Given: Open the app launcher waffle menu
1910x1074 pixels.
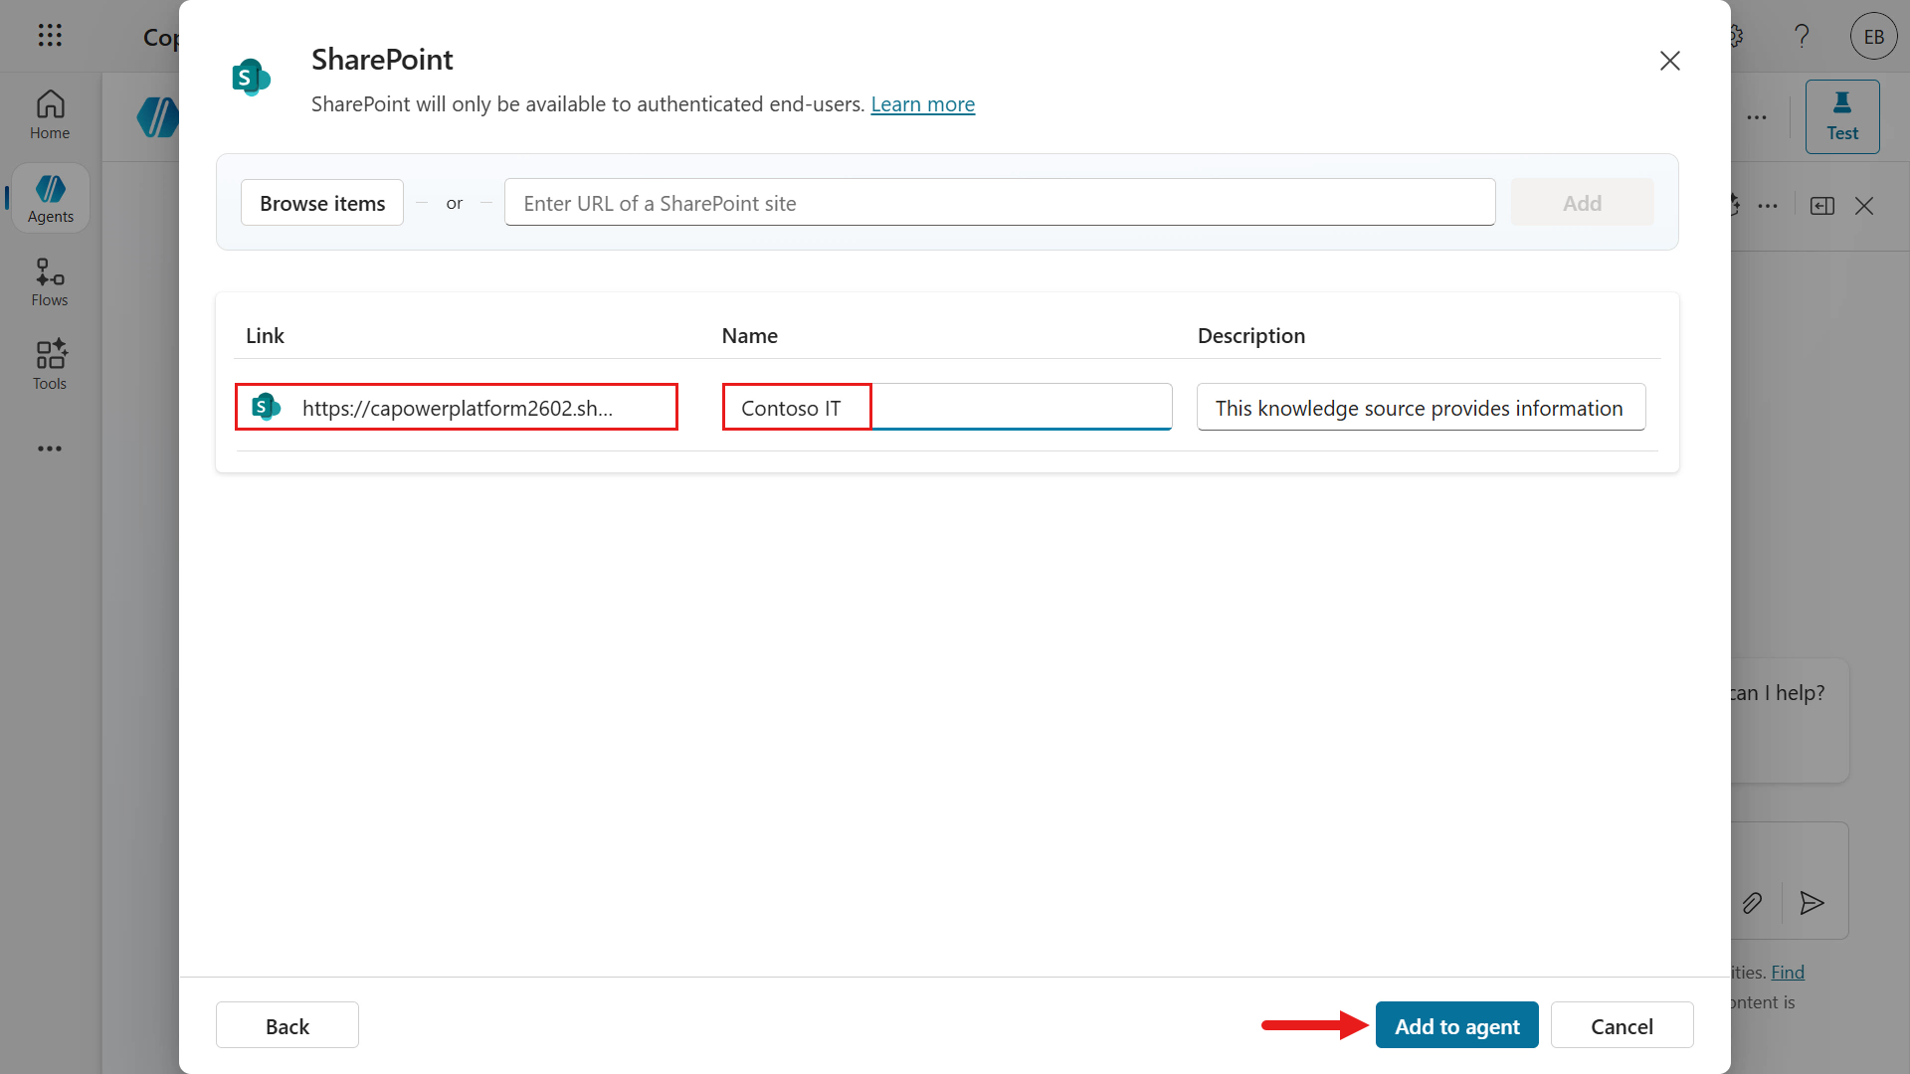Looking at the screenshot, I should pyautogui.click(x=50, y=36).
